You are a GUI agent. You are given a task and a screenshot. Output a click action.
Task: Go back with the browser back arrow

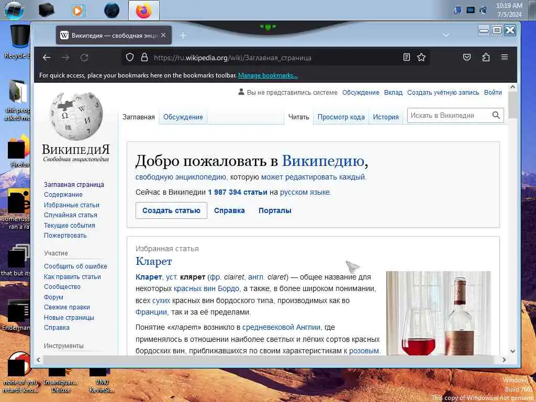pyautogui.click(x=47, y=58)
